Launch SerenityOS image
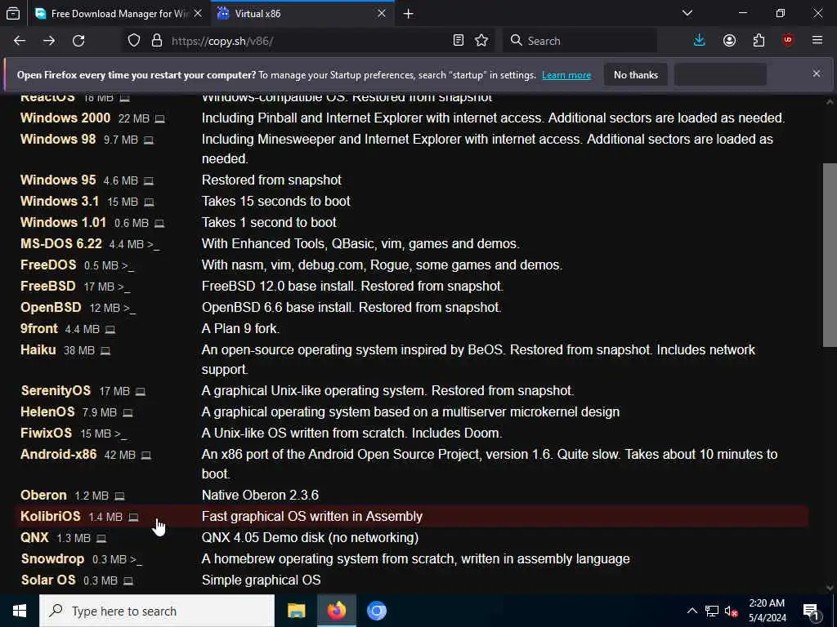Screen dimensions: 837x627 [56, 391]
